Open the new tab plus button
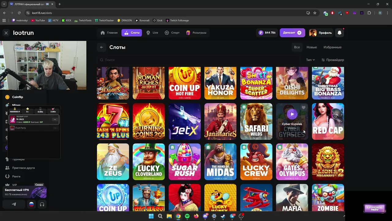Screen dimensions: 392x221 point(59,4)
